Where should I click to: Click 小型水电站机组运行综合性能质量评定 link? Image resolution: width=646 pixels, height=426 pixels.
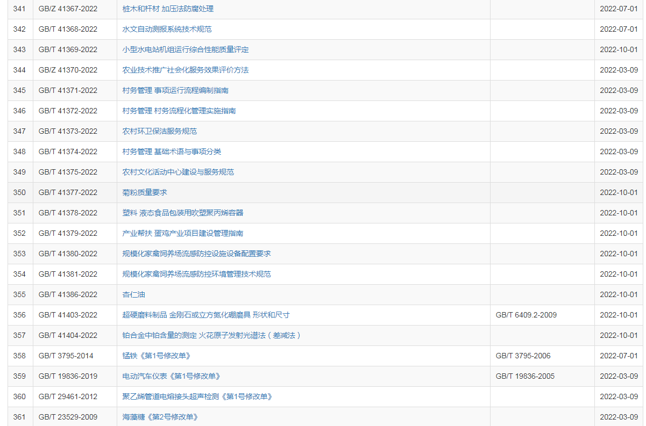coord(185,50)
